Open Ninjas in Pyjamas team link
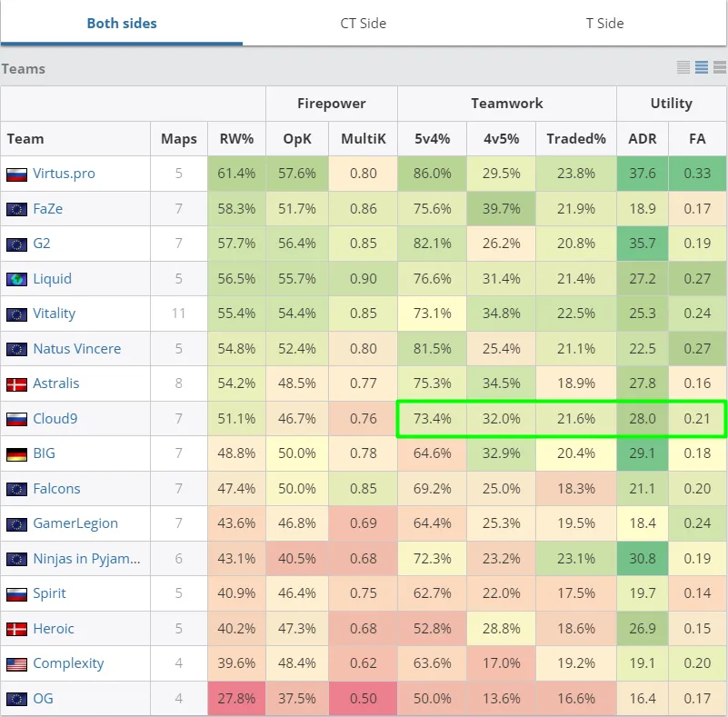The width and height of the screenshot is (728, 717). [86, 559]
